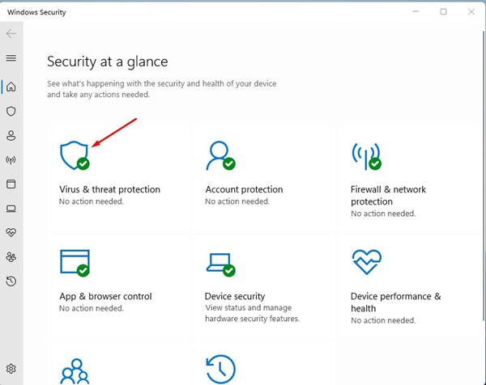Image resolution: width=486 pixels, height=385 pixels.
Task: Expand the hamburger navigation menu
Action: pos(11,58)
